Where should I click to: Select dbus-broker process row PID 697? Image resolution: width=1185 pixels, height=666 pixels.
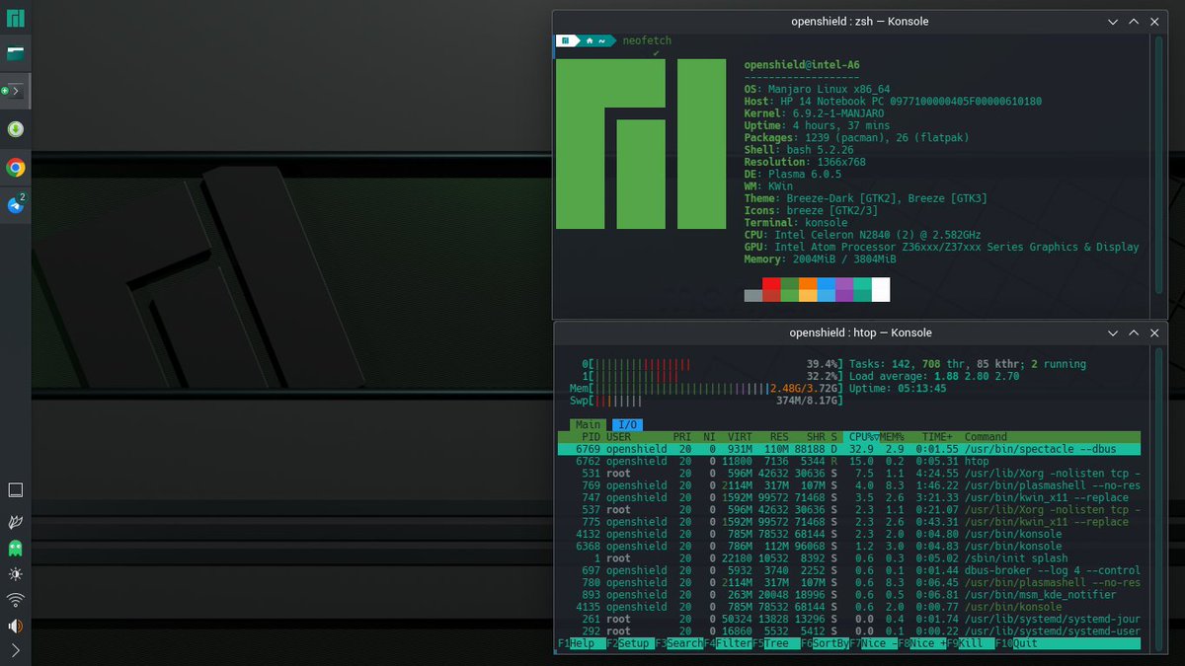[x=849, y=570]
